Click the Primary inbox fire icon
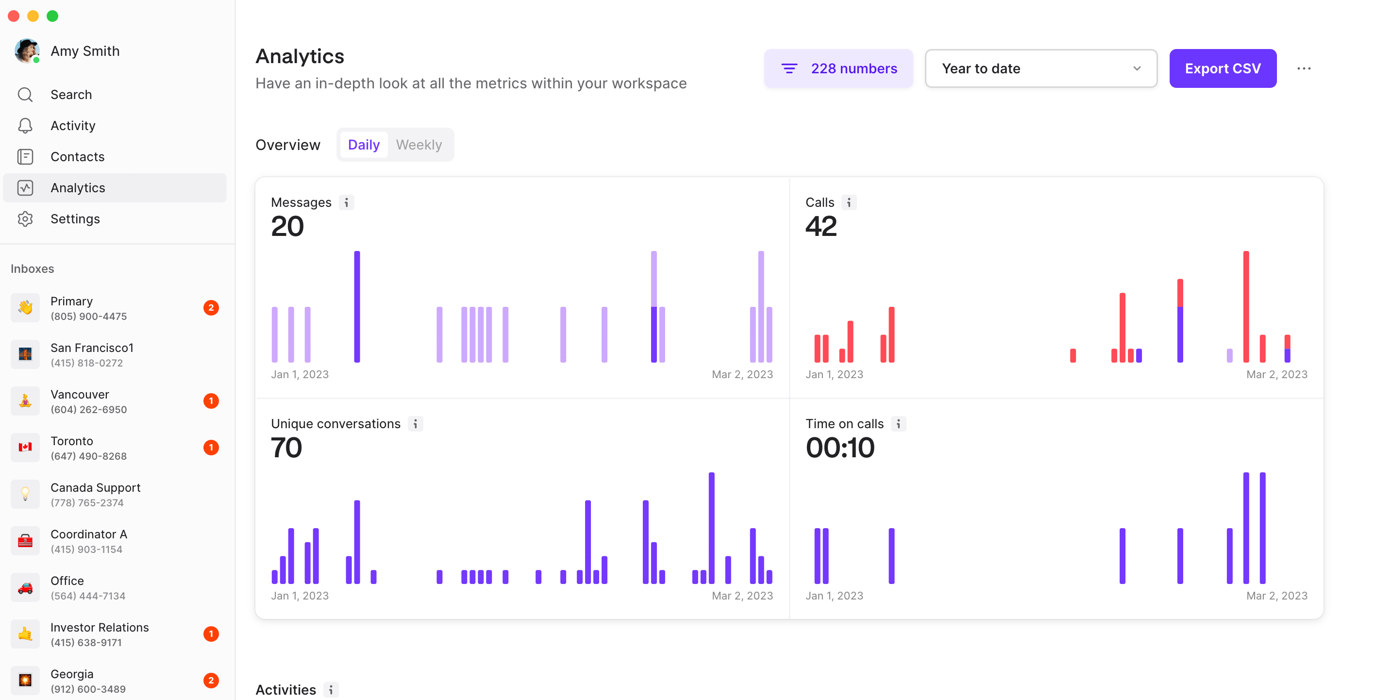 click(x=25, y=308)
